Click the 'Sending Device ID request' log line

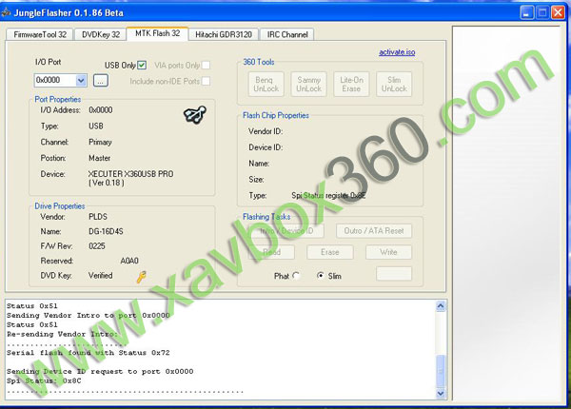(x=100, y=371)
